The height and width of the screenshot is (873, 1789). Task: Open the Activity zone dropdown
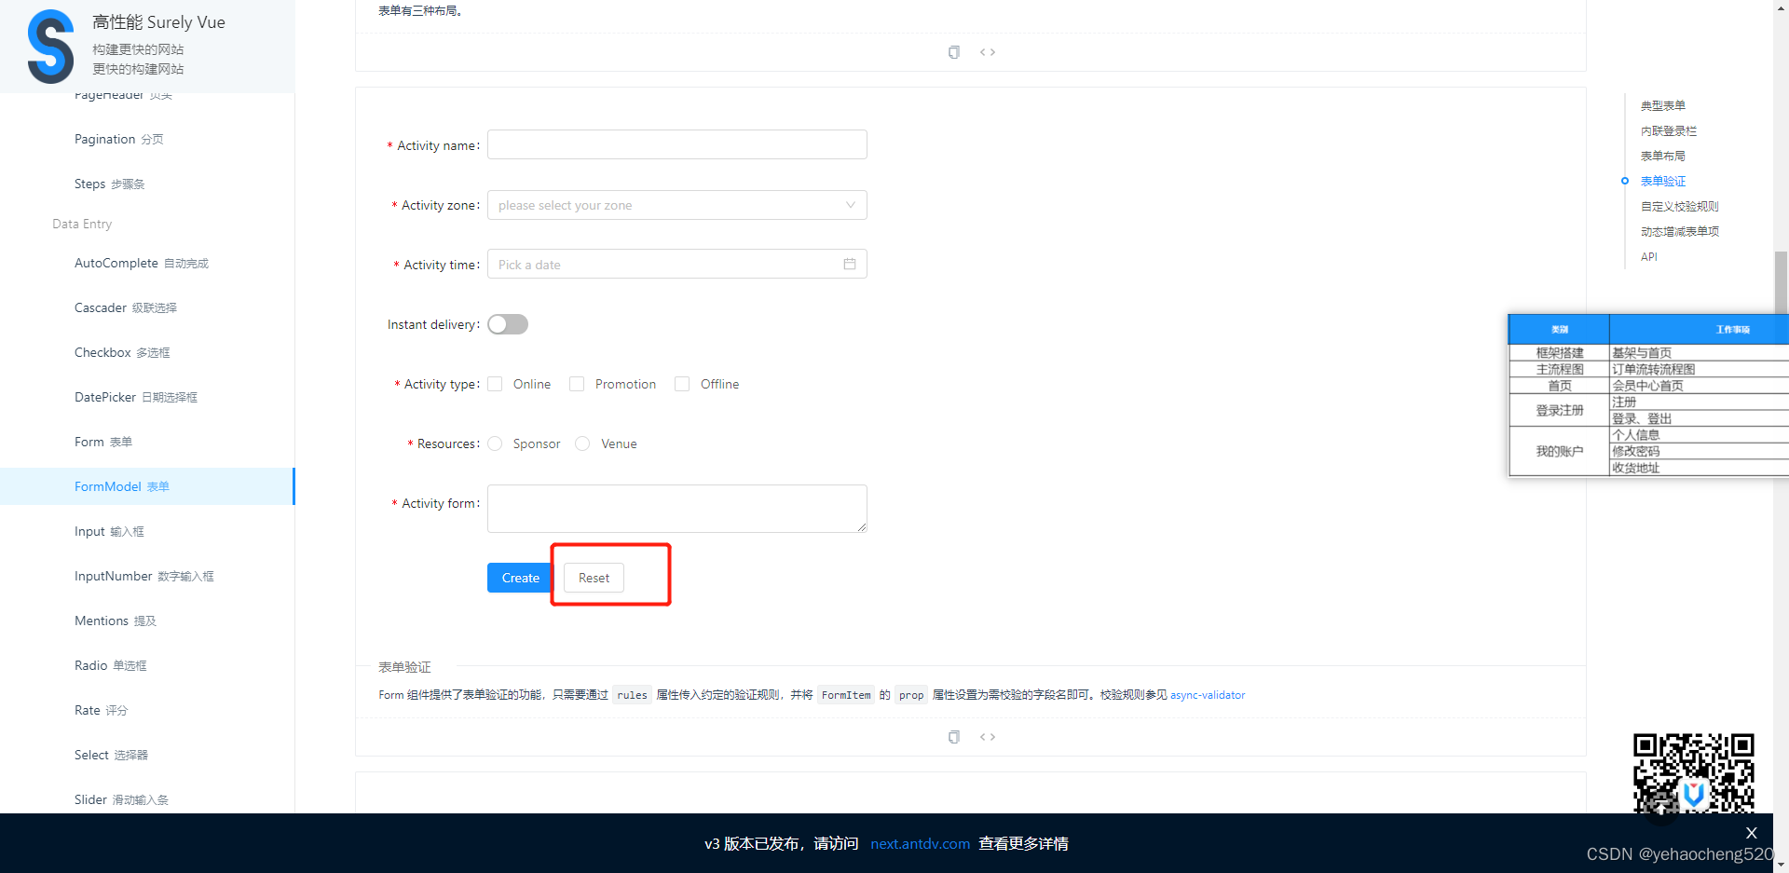(x=677, y=205)
